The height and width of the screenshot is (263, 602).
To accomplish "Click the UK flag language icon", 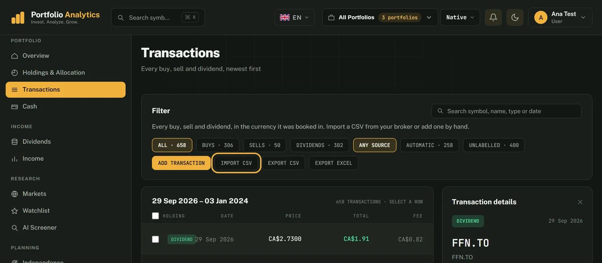I will pyautogui.click(x=285, y=17).
